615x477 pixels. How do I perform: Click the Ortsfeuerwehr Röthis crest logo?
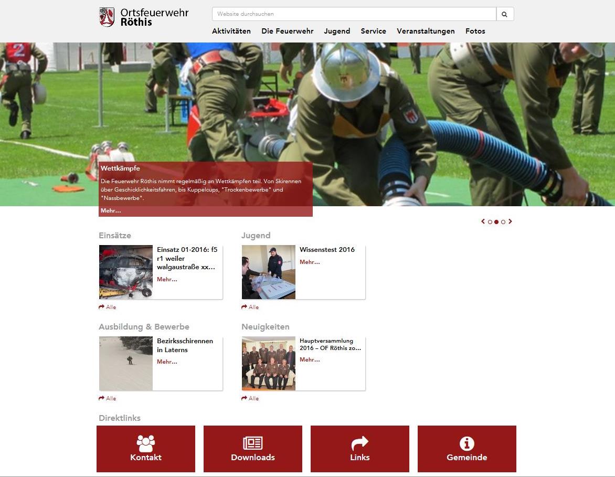tap(107, 17)
